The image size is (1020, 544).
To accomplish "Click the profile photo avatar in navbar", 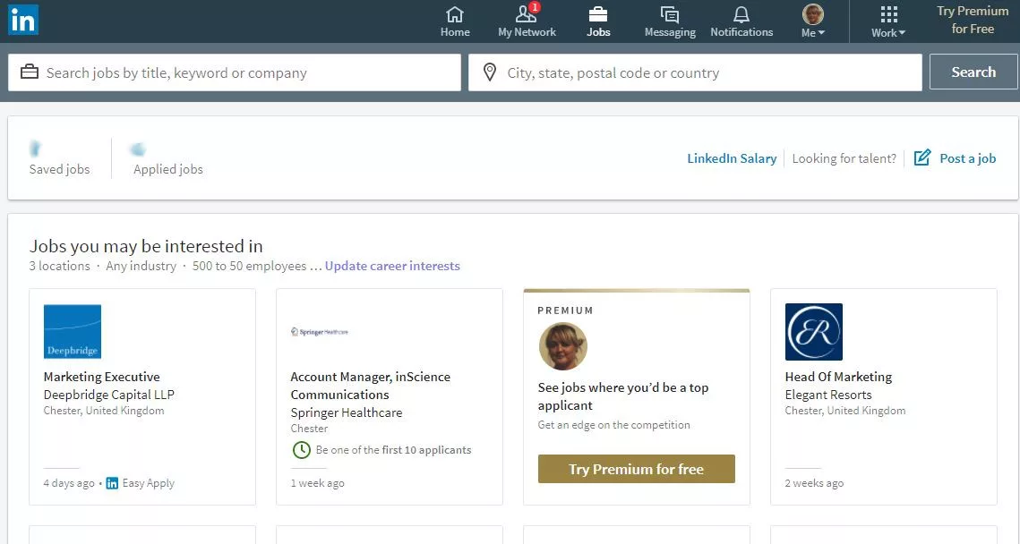I will click(x=812, y=13).
